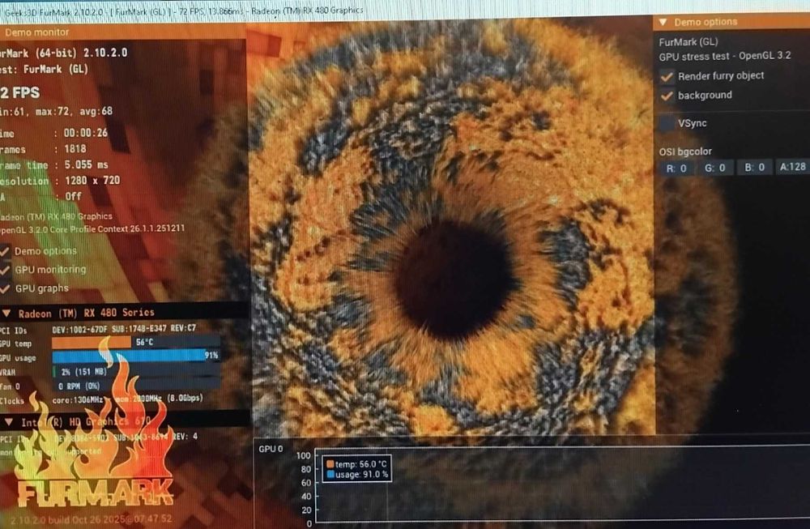Toggle the GPU graphs checkbox
Viewport: 810px width, 529px height.
pyautogui.click(x=5, y=288)
